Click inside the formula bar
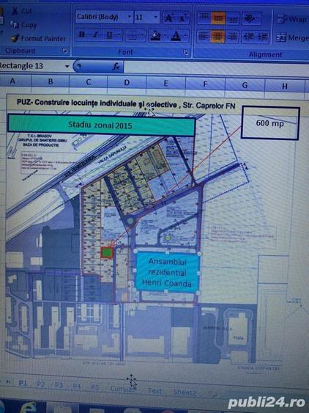This screenshot has width=309, height=413. pyautogui.click(x=216, y=68)
